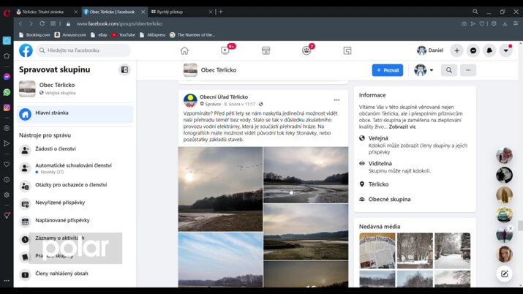Go to Facebook home feed icon
This screenshot has height=294, width=523.
184,50
